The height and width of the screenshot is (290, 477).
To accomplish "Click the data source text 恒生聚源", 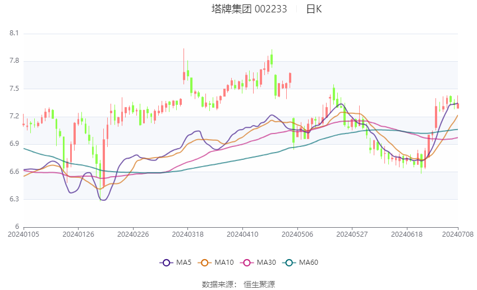I will (x=259, y=284).
